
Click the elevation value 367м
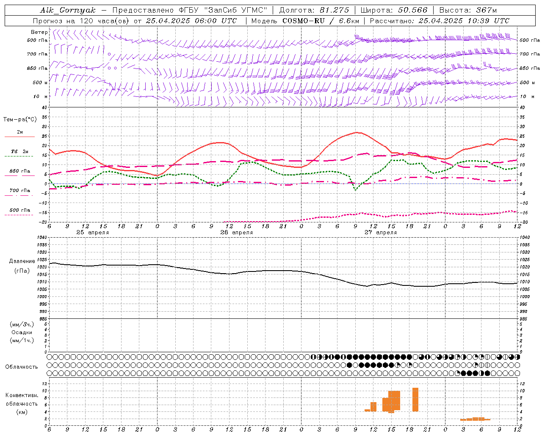(487, 10)
